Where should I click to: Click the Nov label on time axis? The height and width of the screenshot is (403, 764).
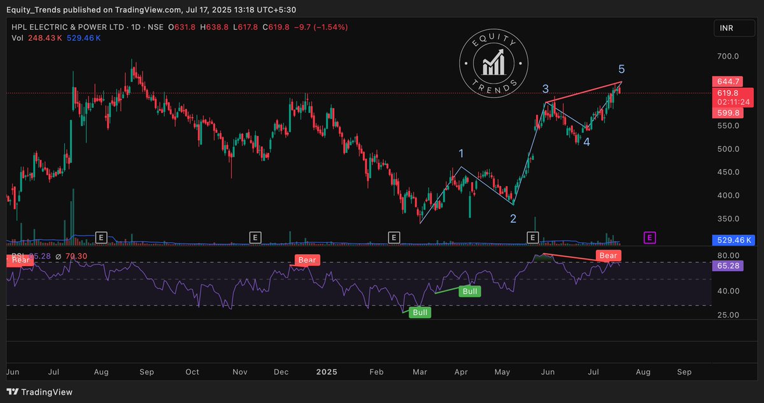(239, 372)
